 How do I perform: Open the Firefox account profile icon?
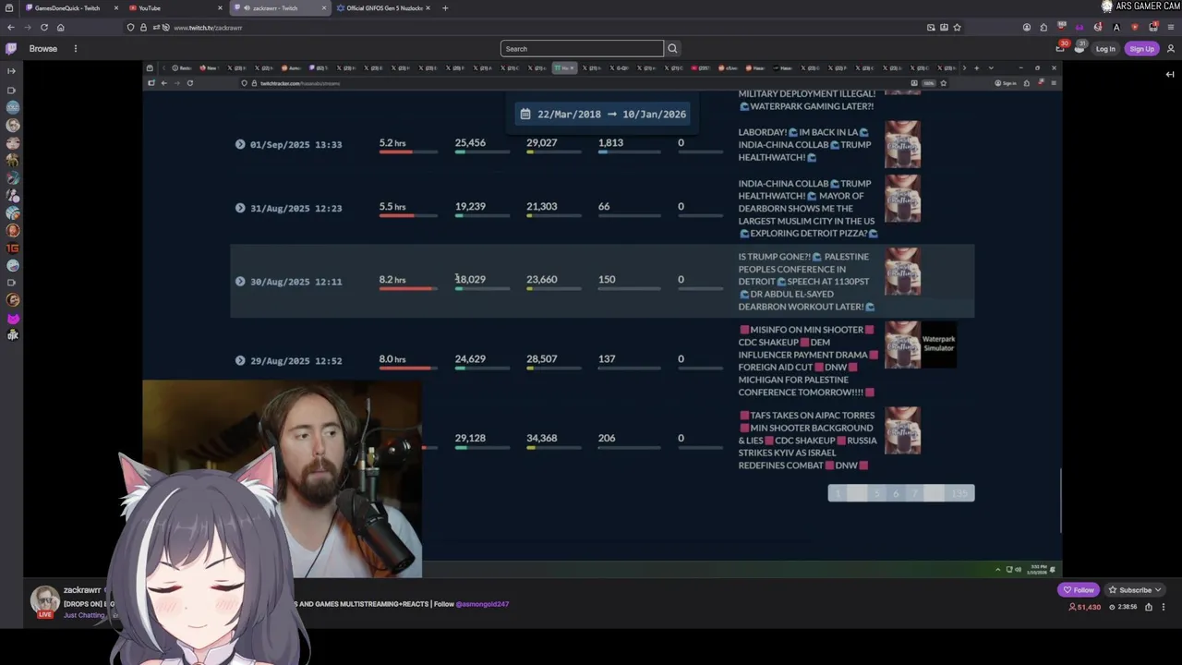[1026, 28]
